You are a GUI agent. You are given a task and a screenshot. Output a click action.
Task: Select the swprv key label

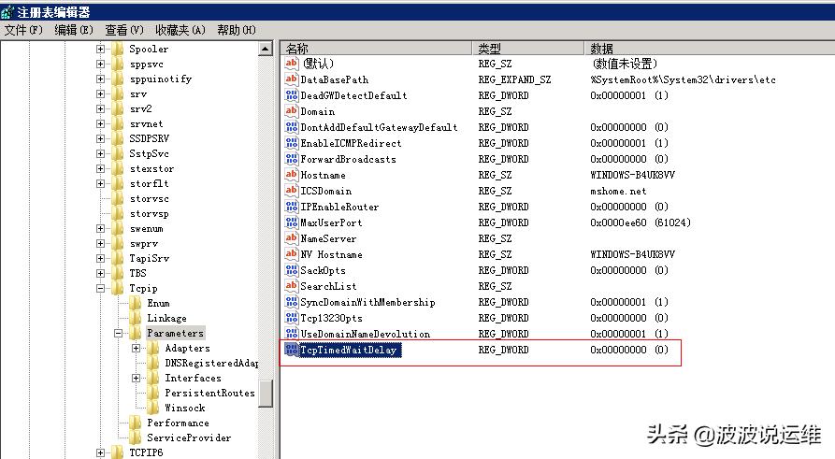[x=144, y=243]
